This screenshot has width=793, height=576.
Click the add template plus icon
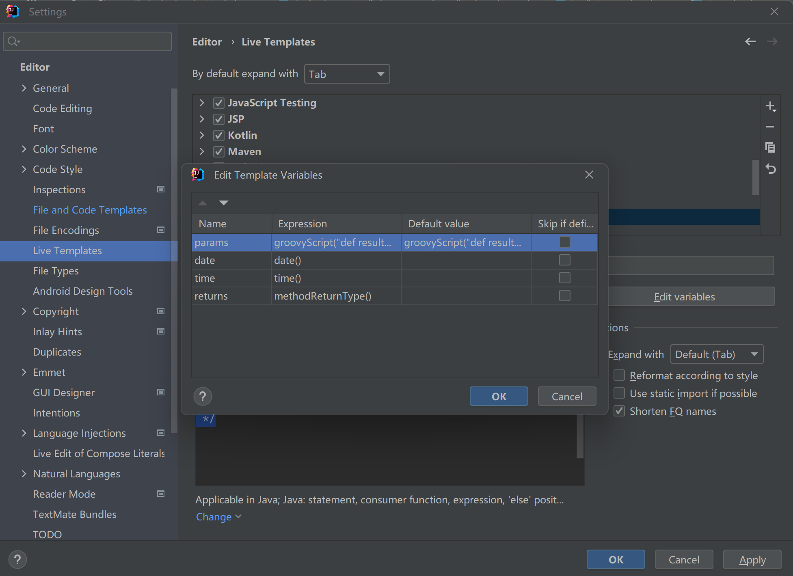771,106
